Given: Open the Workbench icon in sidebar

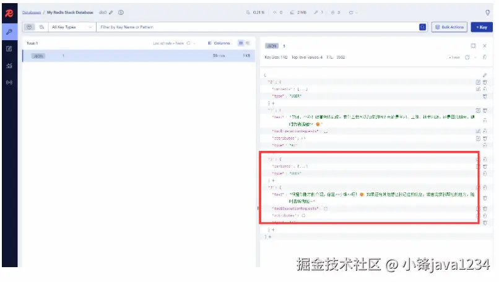Looking at the screenshot, I should [x=9, y=49].
